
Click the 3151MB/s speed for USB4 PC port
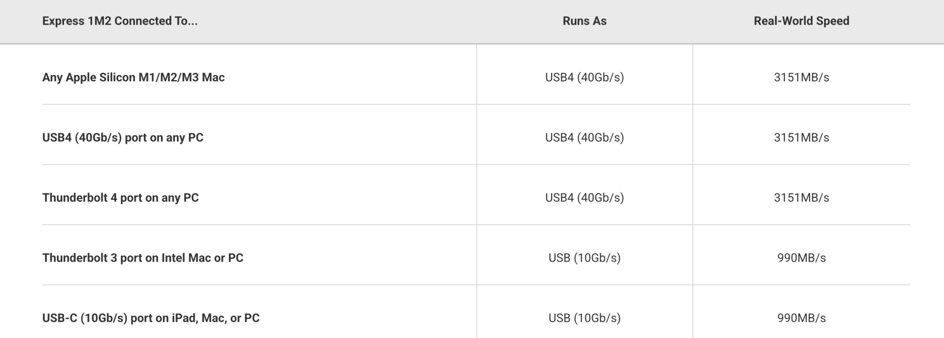tap(801, 137)
